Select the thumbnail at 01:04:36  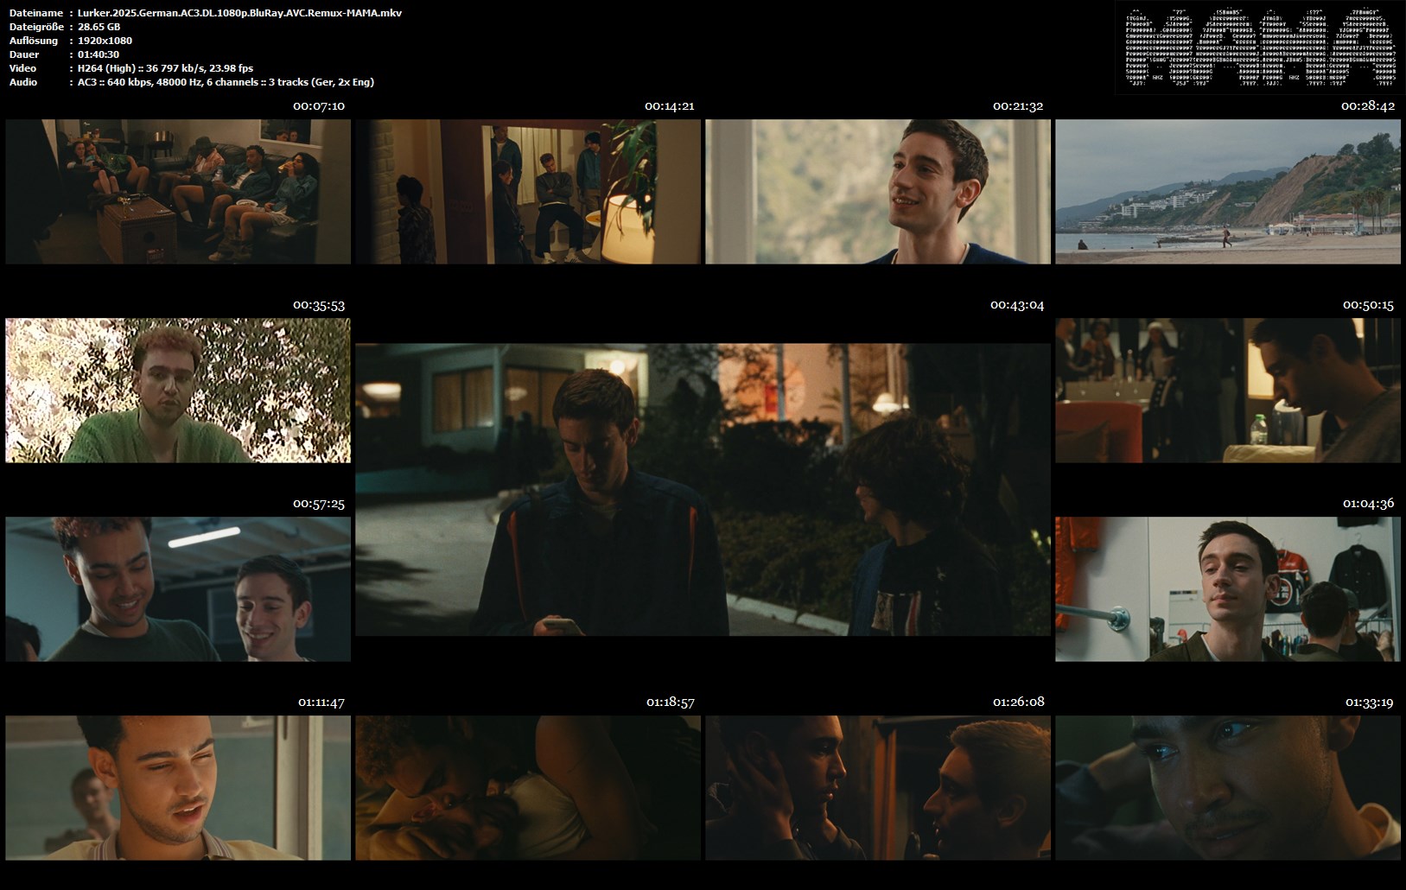click(x=1228, y=589)
